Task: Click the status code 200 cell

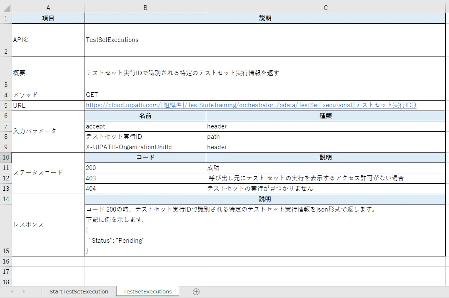Action: pyautogui.click(x=145, y=168)
